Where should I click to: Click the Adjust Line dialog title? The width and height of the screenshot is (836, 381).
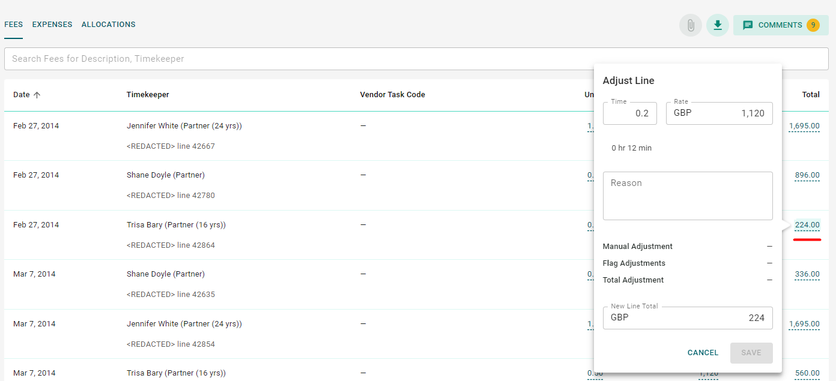[x=628, y=81]
